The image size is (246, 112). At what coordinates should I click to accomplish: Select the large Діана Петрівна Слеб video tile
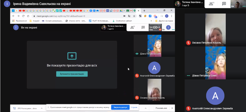point(215,63)
